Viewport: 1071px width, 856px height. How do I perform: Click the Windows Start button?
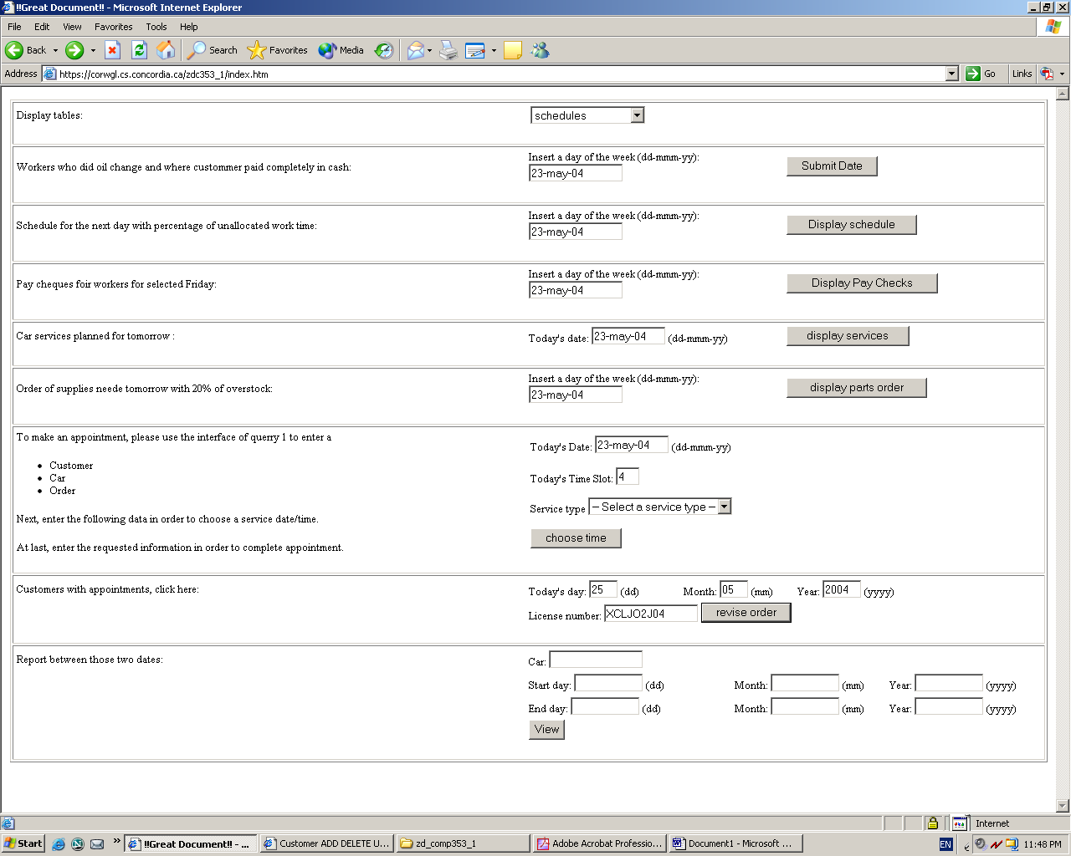[x=23, y=843]
